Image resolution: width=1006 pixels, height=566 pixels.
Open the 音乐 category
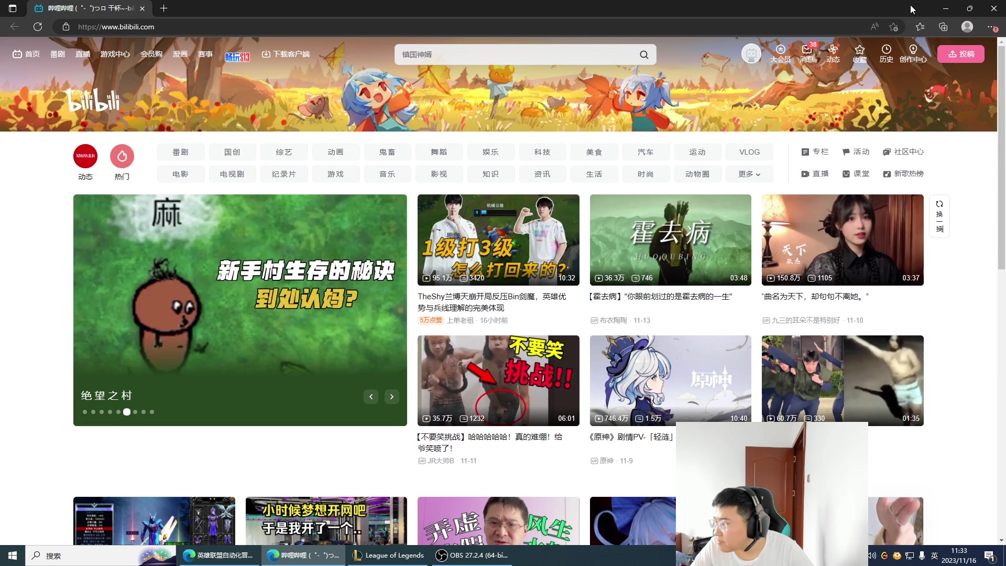pos(387,174)
